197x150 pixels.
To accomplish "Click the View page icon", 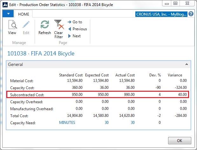I will tap(12, 25).
